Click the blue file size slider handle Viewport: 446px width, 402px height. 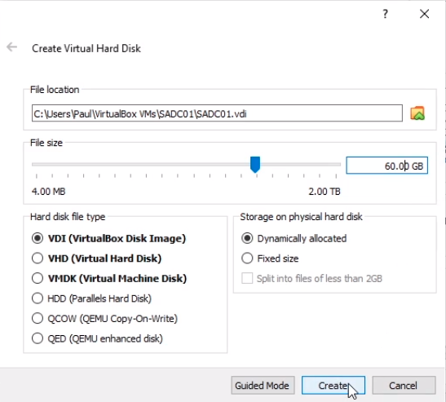[x=255, y=165]
